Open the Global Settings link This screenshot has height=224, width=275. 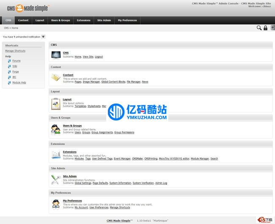[x=83, y=183]
